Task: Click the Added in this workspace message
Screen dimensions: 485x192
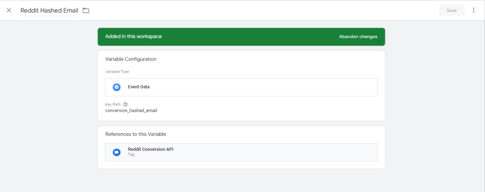Action: pyautogui.click(x=134, y=36)
